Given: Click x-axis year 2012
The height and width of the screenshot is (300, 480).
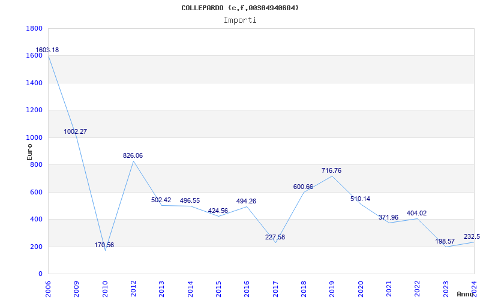Looking at the screenshot, I should tap(133, 289).
